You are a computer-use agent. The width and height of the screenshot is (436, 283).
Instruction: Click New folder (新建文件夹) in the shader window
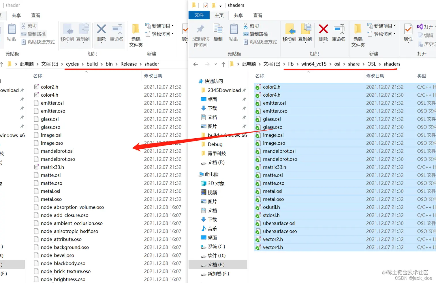(136, 35)
